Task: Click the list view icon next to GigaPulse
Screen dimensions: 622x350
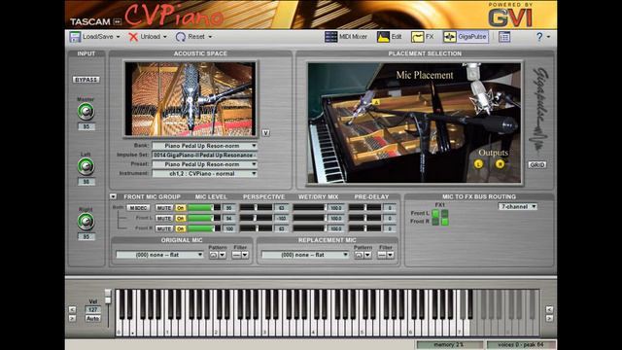Action: tap(504, 37)
